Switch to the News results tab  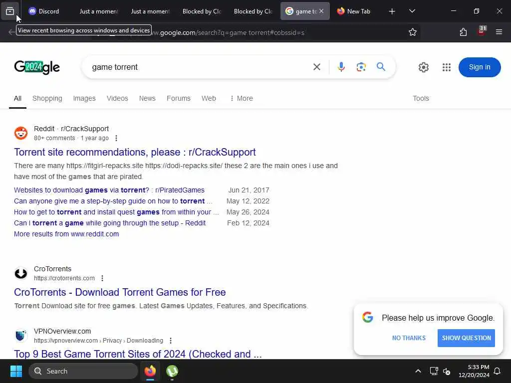point(147,98)
